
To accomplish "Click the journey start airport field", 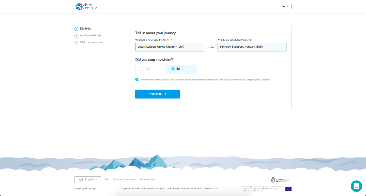I will click(x=170, y=47).
